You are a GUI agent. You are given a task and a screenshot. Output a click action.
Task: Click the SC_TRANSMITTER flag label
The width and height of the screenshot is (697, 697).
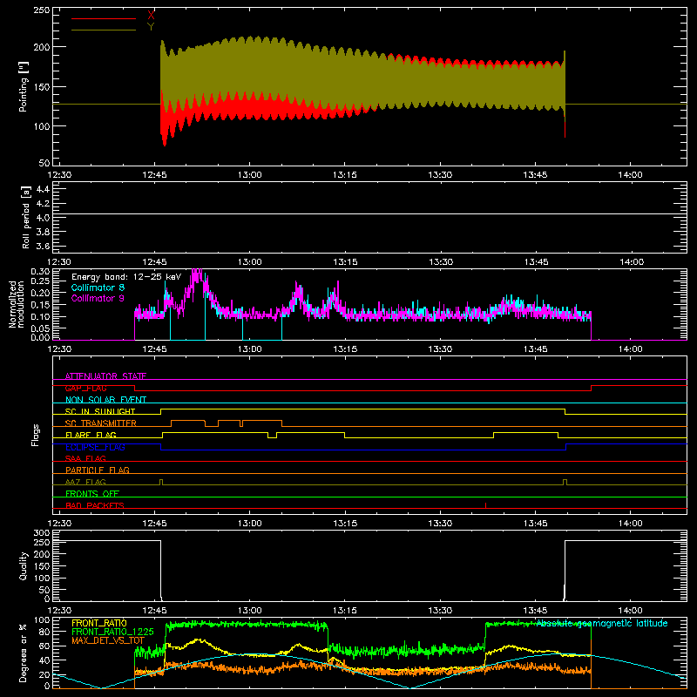pyautogui.click(x=101, y=423)
